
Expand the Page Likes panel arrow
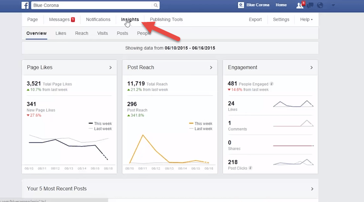point(110,67)
